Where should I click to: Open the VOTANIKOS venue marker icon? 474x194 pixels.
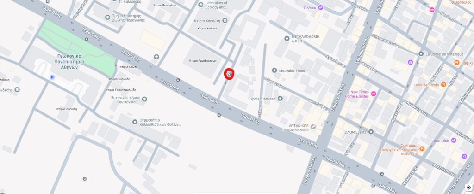click(x=313, y=127)
